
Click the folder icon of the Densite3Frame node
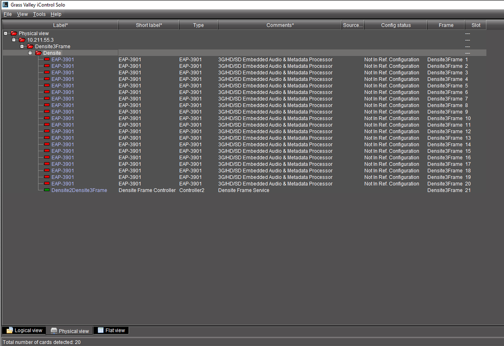coord(30,46)
